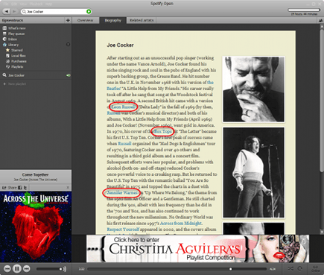Click the people icon at tab bar's right end

(x=320, y=21)
